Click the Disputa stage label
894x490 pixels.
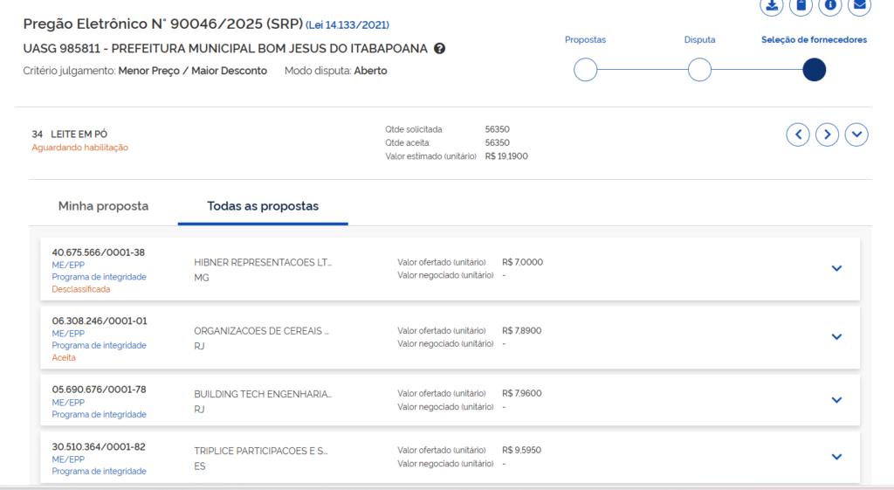[699, 40]
